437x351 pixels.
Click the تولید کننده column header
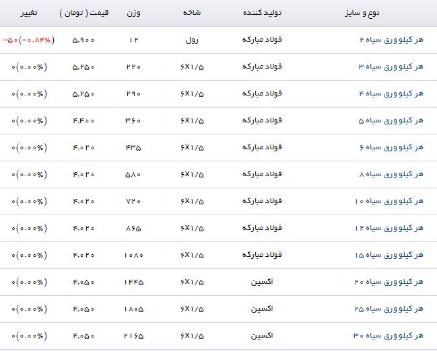[x=262, y=13]
